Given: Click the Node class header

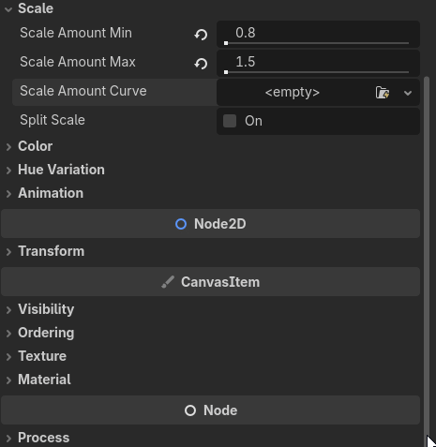Looking at the screenshot, I should click(x=210, y=410).
